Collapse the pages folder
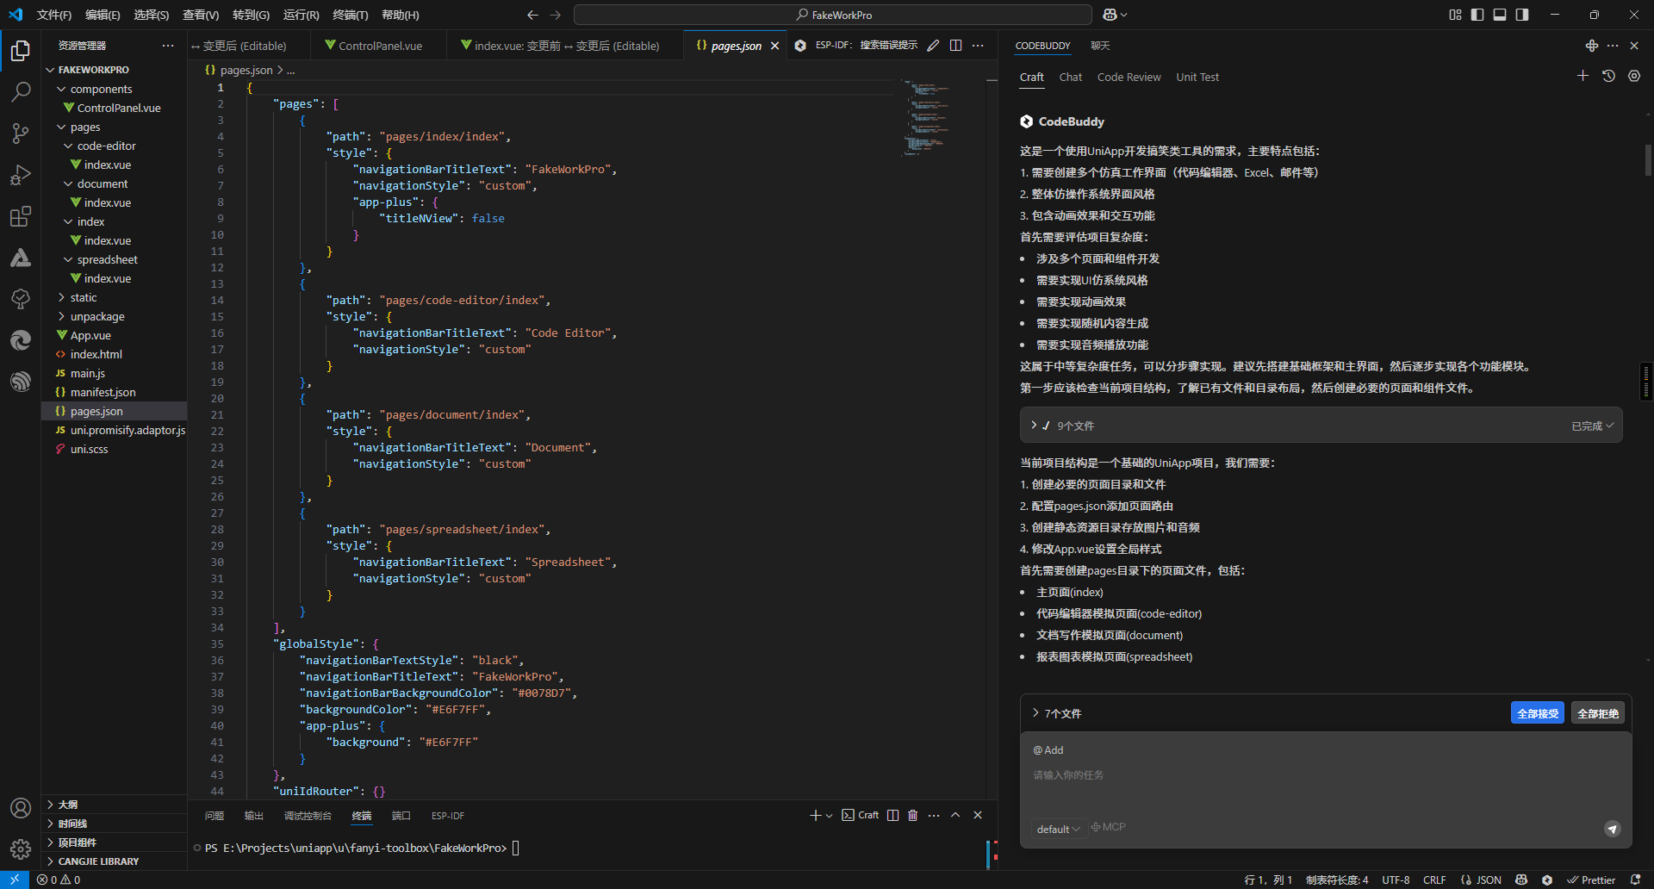Screen dimensions: 1654x889 (61, 127)
